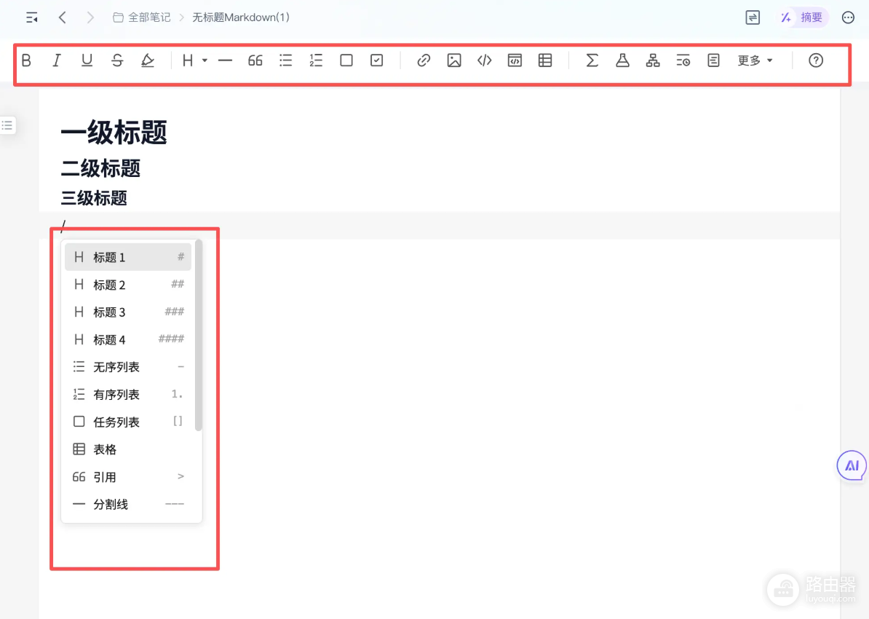Image resolution: width=869 pixels, height=619 pixels.
Task: Insert math formula sigma
Action: pyautogui.click(x=592, y=60)
